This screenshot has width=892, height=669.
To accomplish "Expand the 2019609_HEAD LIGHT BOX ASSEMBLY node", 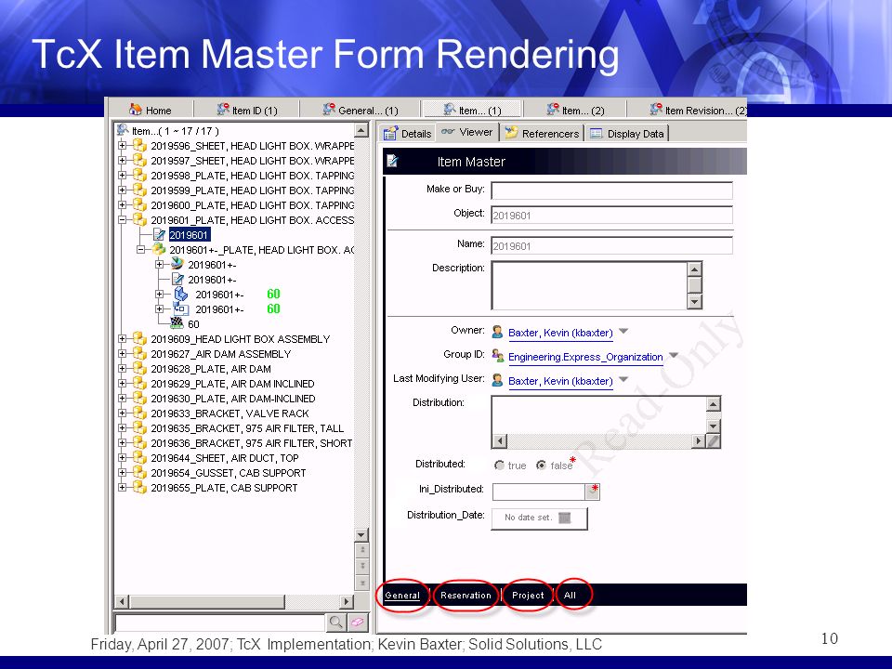I will point(122,338).
